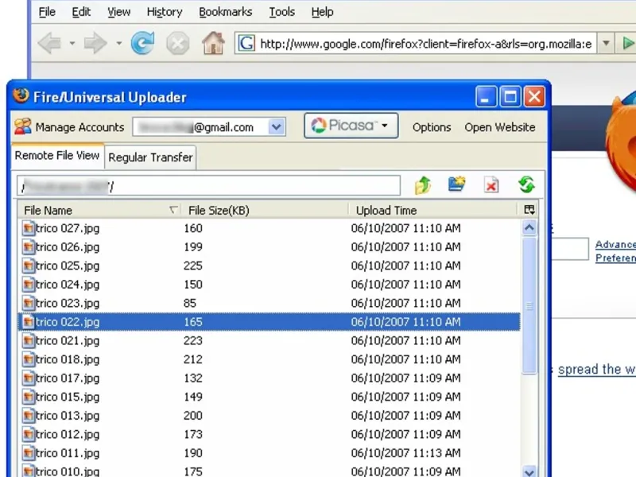The width and height of the screenshot is (636, 477).
Task: Maximize the Fire/Universal Uploader window
Action: (510, 96)
